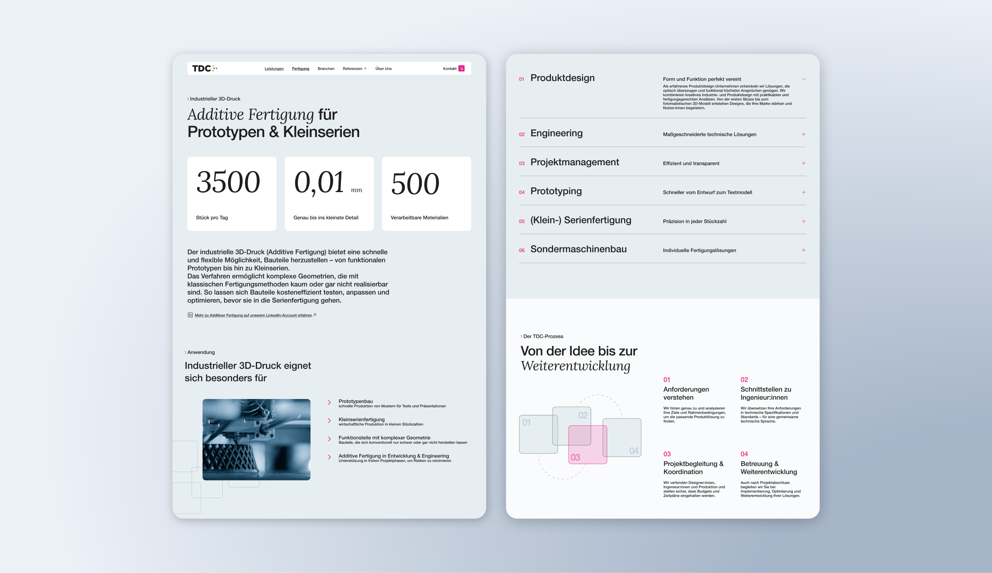Click the TDC logo in the header
Screen dimensions: 992x573
tap(205, 68)
